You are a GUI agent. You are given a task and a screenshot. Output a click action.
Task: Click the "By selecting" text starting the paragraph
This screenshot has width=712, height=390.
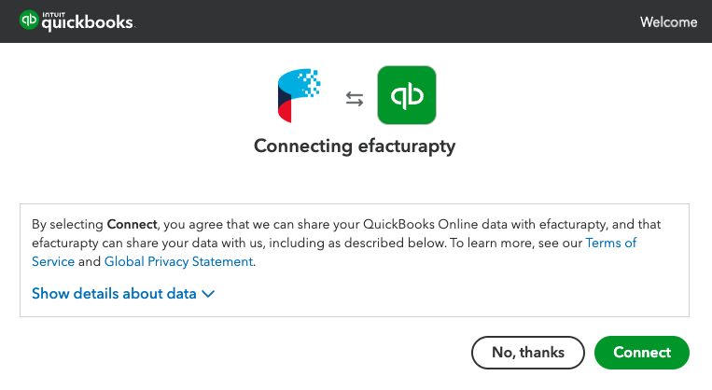[67, 224]
